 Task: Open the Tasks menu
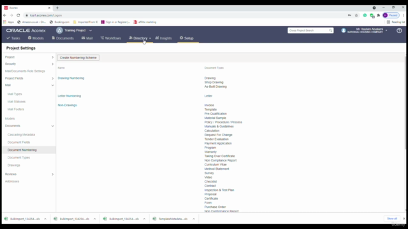(13, 38)
